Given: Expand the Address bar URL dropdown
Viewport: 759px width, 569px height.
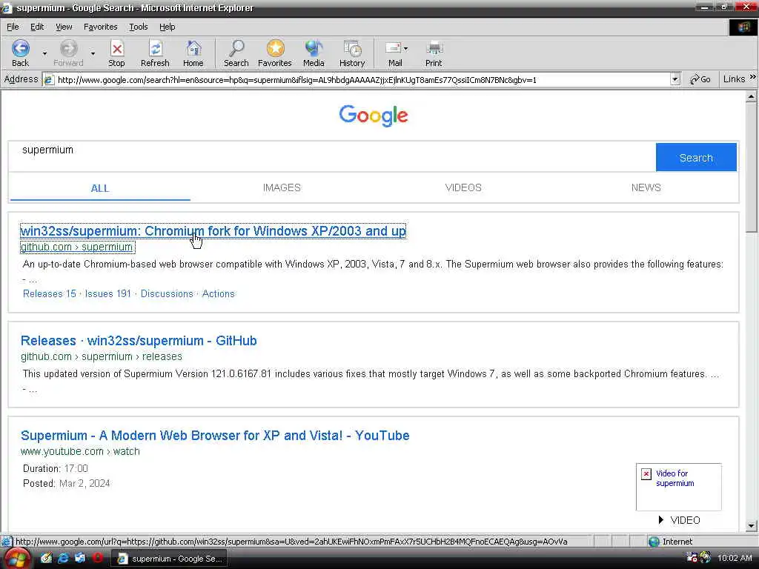Looking at the screenshot, I should click(675, 79).
